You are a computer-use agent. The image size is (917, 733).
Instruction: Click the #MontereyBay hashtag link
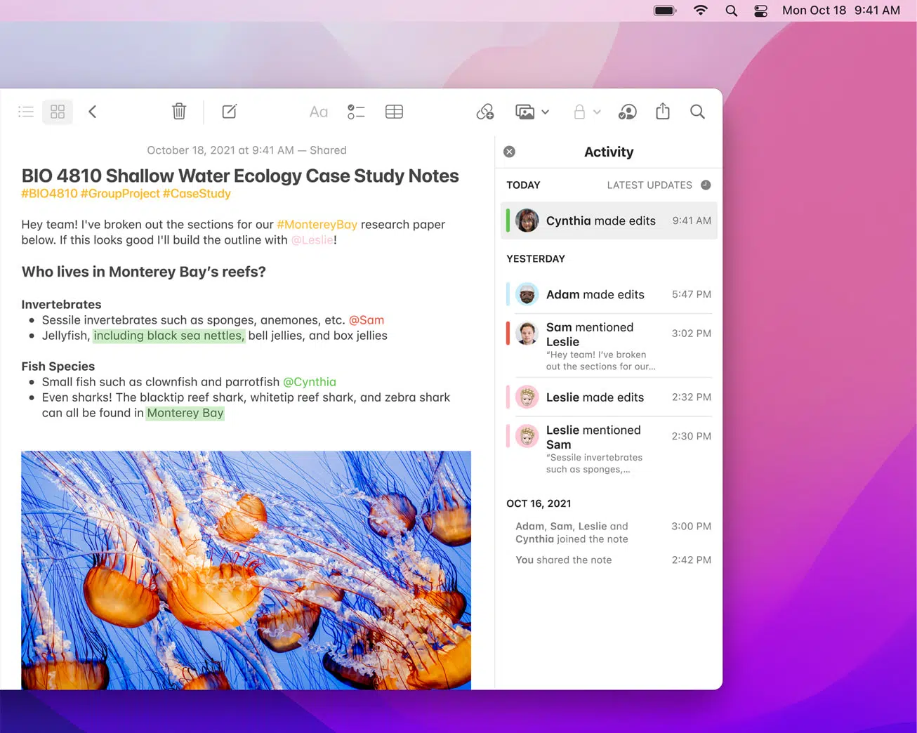pyautogui.click(x=317, y=225)
